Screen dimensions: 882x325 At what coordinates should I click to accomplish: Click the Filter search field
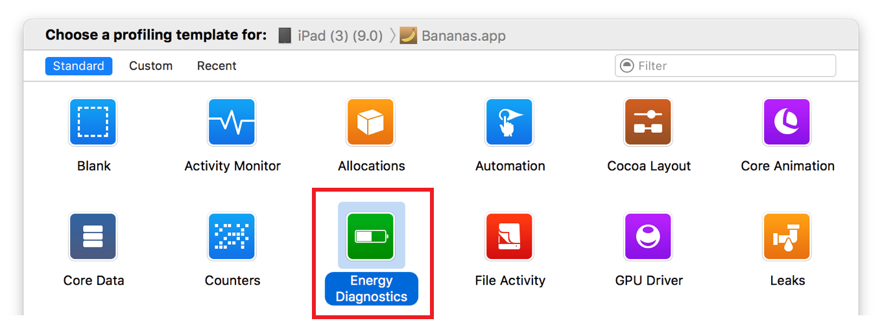(733, 66)
